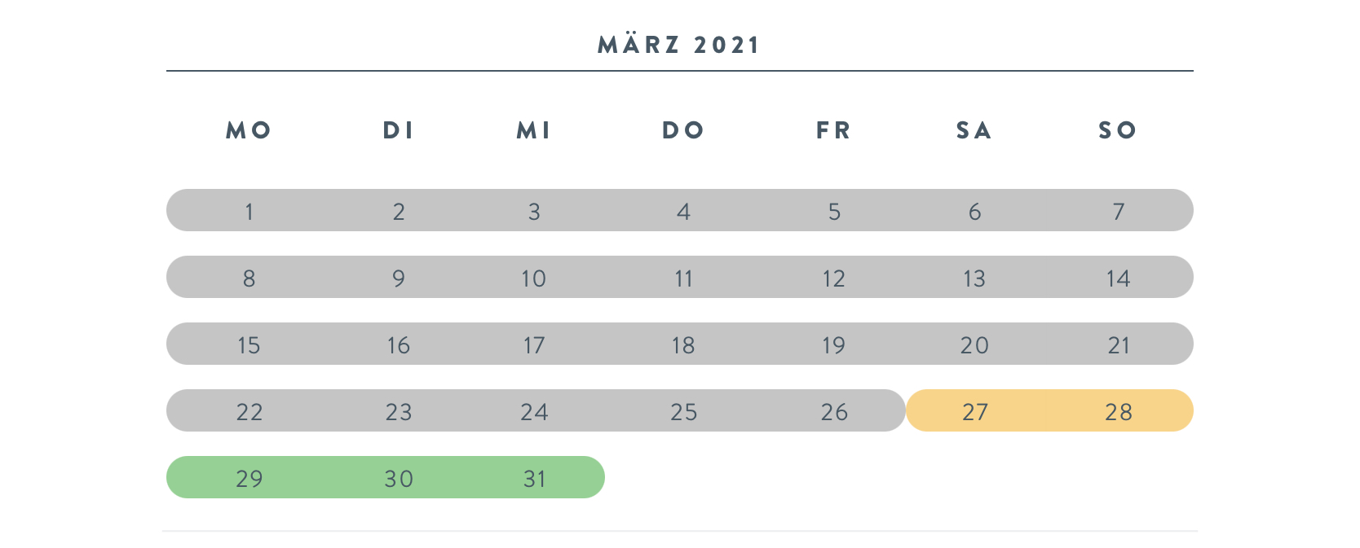1360x548 pixels.
Task: Click day 10 in the calendar
Action: 534,278
